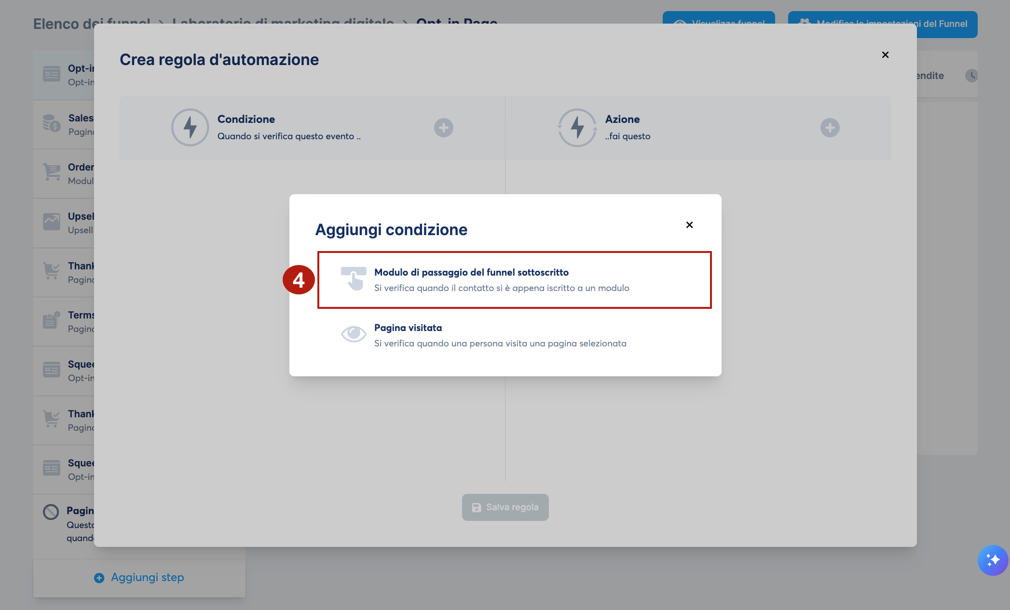Click the Condizione lightning bolt icon
Viewport: 1010px width, 610px height.
(x=190, y=128)
